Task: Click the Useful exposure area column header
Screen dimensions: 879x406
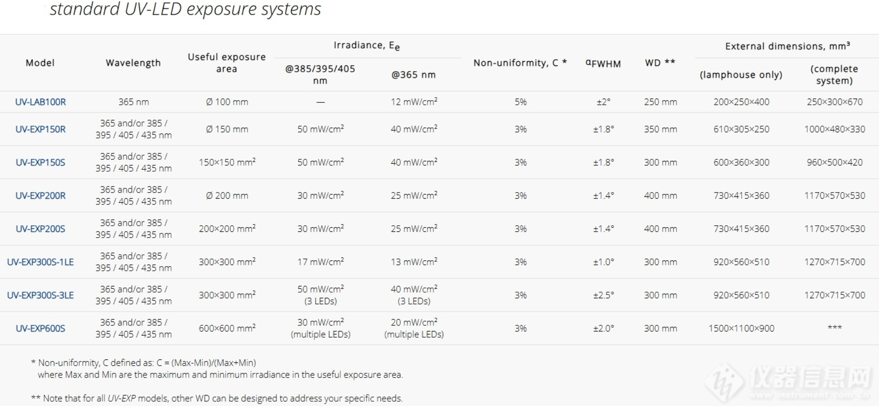Action: pyautogui.click(x=227, y=63)
